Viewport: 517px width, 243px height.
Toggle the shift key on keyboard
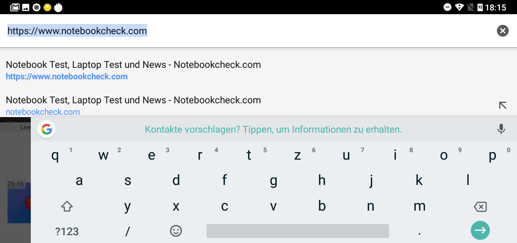(67, 206)
